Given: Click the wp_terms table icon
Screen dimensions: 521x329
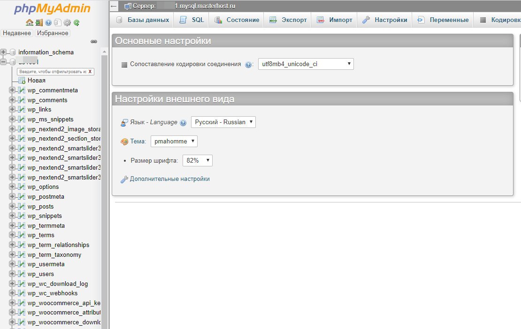Looking at the screenshot, I should 22,235.
